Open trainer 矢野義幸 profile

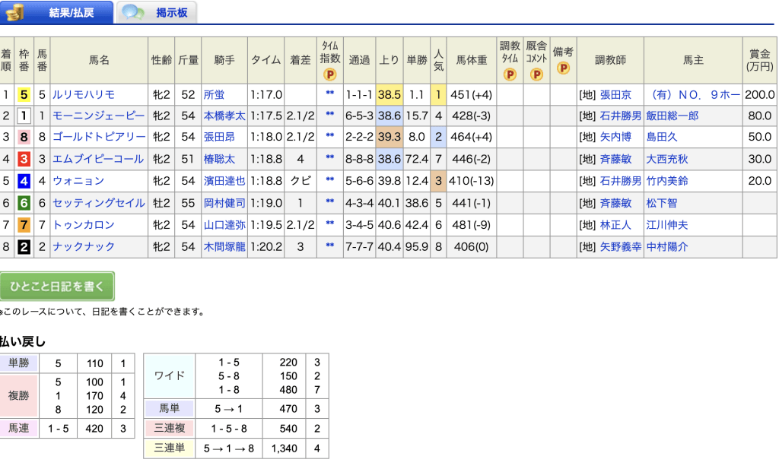pyautogui.click(x=621, y=246)
